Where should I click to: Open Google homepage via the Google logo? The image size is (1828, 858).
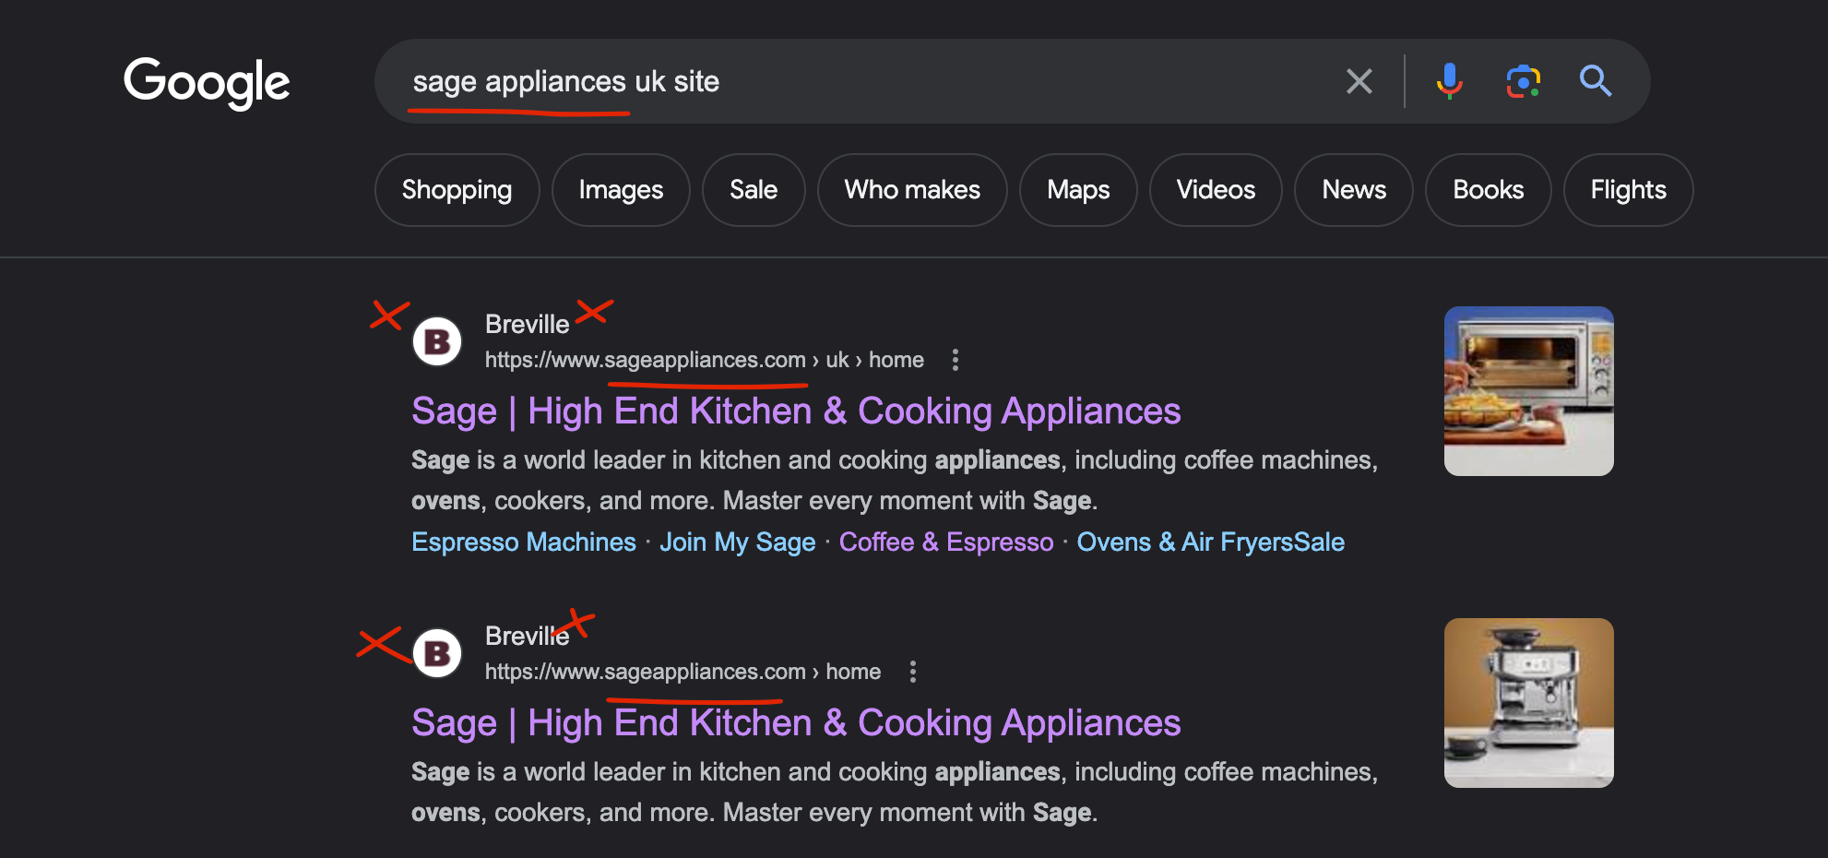206,81
